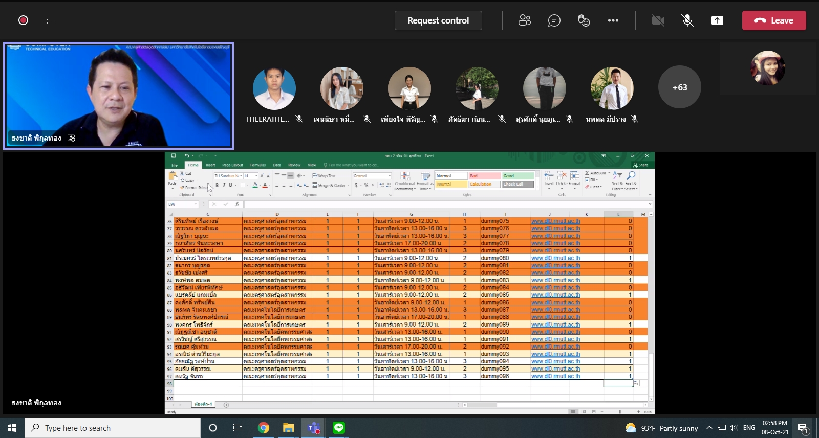The height and width of the screenshot is (438, 819).
Task: Click the Share button in Excel
Action: 641,165
